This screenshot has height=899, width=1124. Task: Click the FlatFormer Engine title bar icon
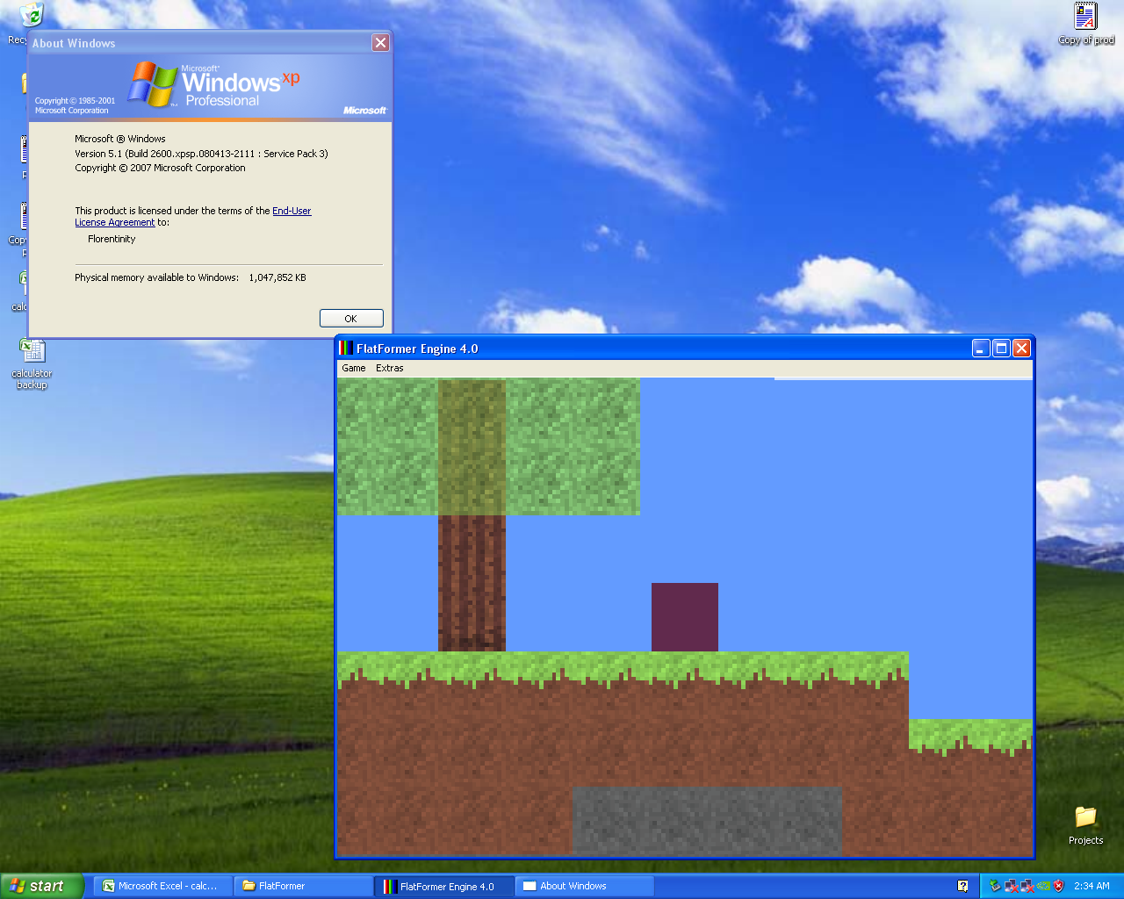tap(346, 349)
